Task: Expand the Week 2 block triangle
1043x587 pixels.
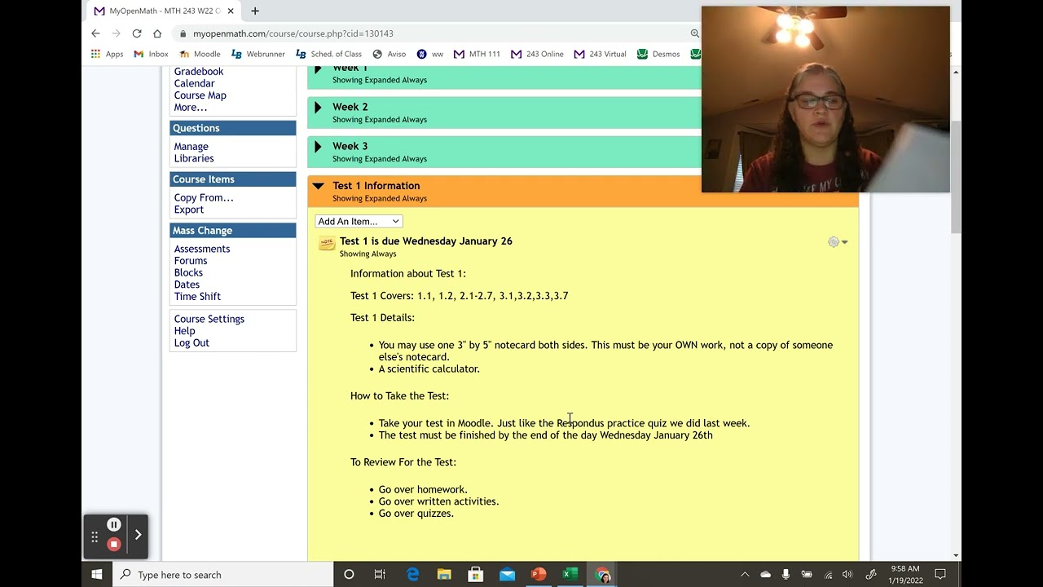Action: (x=318, y=108)
